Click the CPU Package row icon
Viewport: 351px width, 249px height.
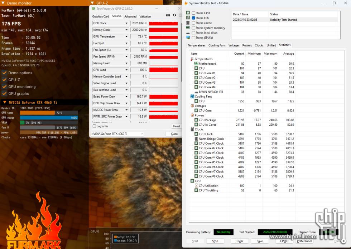click(196, 120)
